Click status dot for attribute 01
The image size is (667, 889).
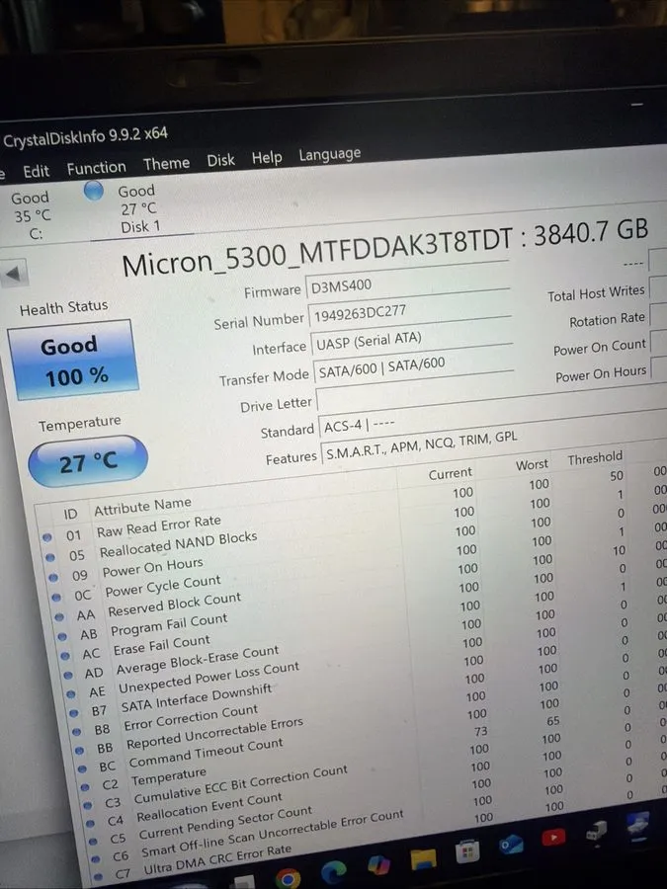(x=47, y=537)
